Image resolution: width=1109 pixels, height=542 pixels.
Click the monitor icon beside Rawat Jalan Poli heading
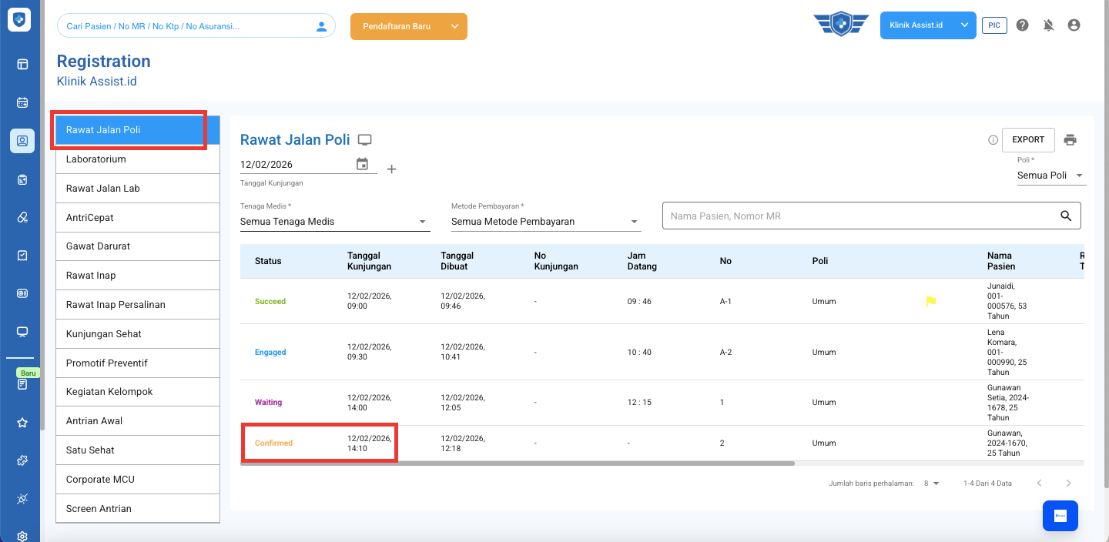tap(365, 140)
